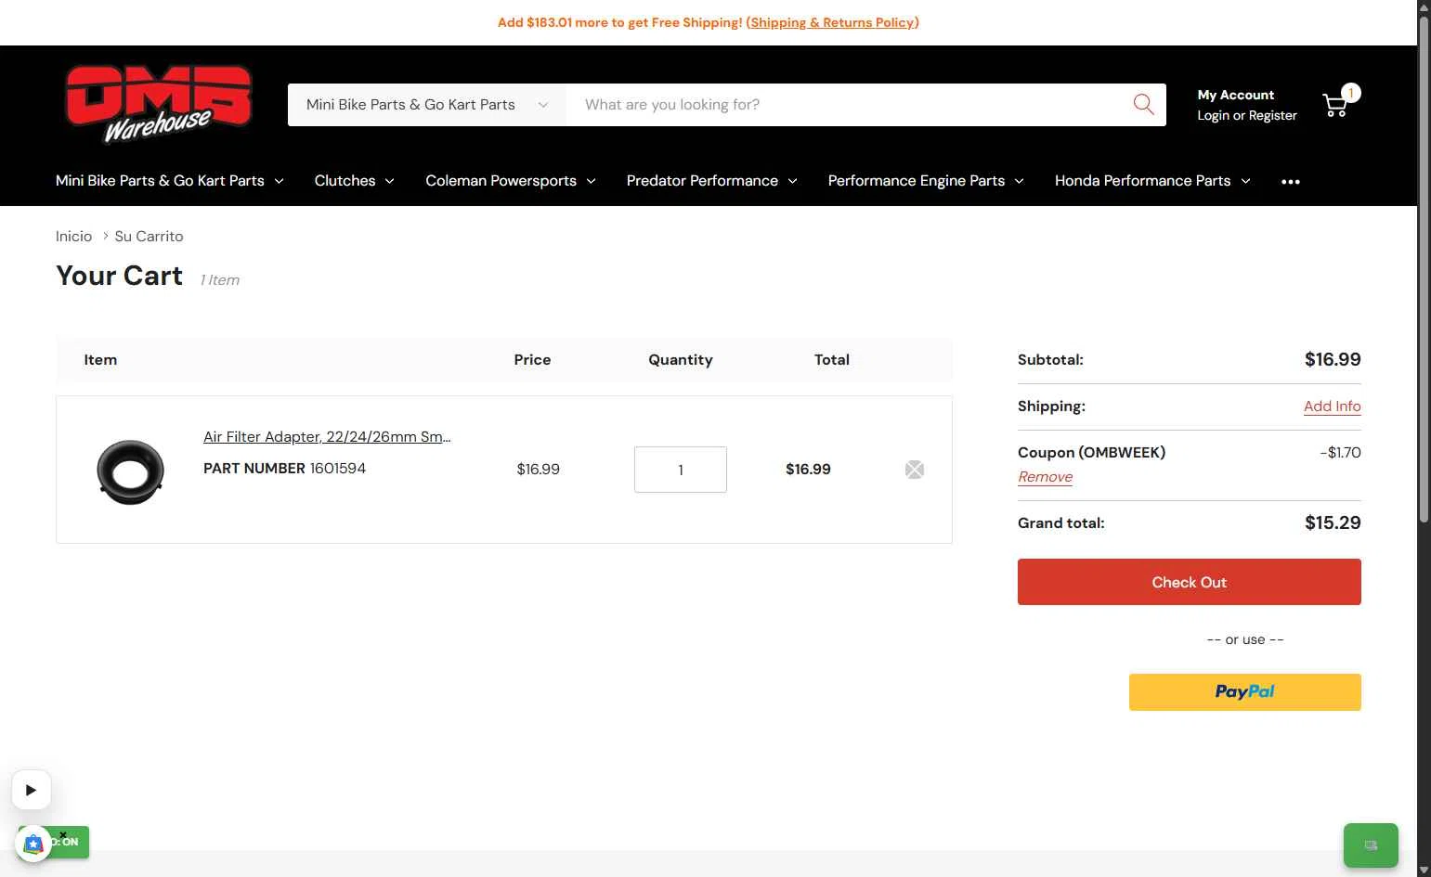The image size is (1431, 877).
Task: Expand Mini Bike Parts & Go Kart Parts menu
Action: [170, 181]
